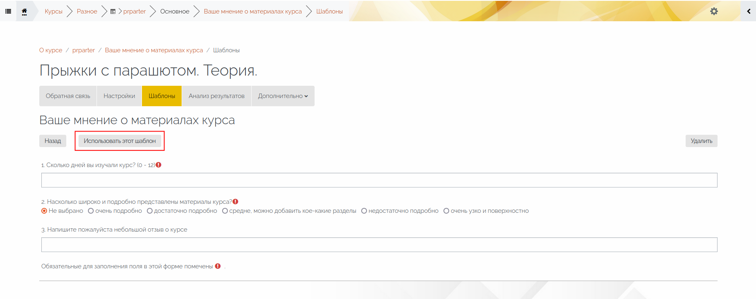Click the 'Назад' button

[53, 141]
